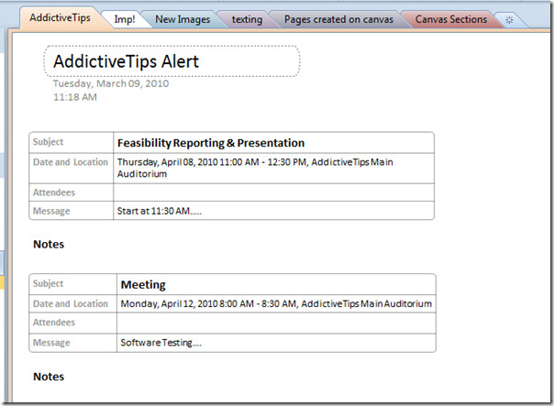Click the page date Tuesday, March 09, 2010
The height and width of the screenshot is (406, 554).
pos(111,83)
